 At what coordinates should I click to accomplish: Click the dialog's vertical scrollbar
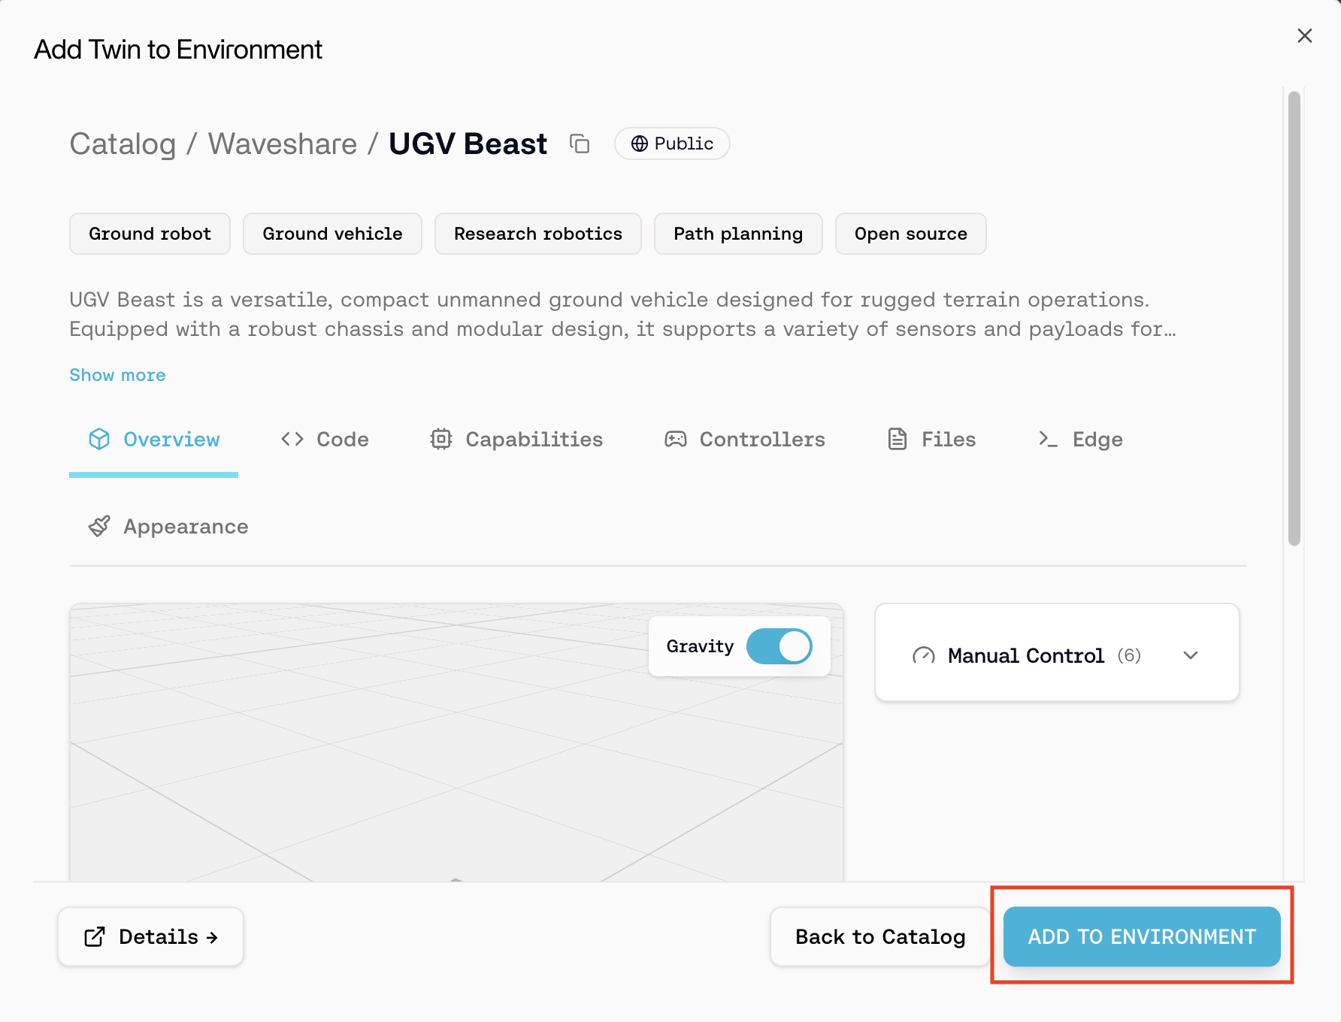tap(1294, 319)
